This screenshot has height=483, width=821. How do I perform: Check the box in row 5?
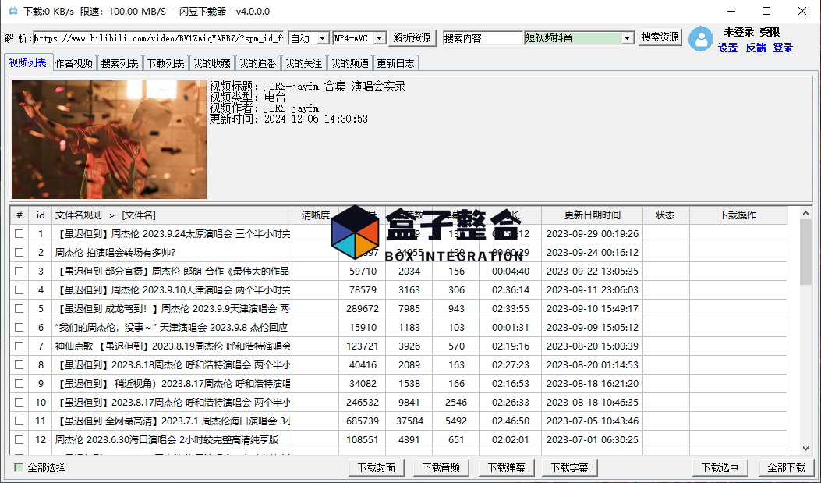point(19,308)
